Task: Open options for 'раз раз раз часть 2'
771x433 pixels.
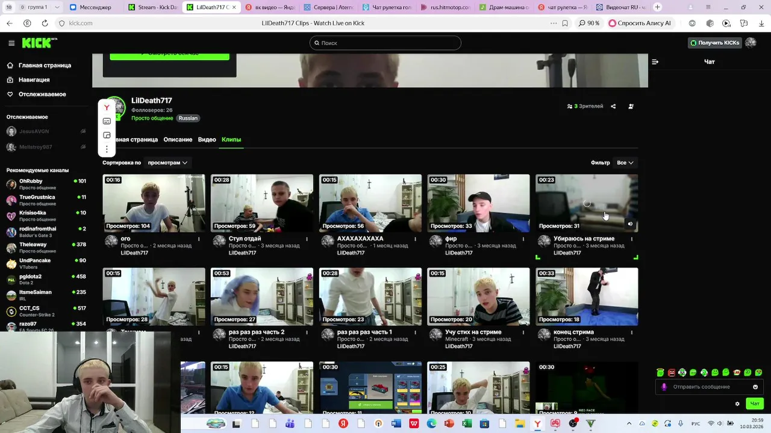Action: (x=307, y=333)
